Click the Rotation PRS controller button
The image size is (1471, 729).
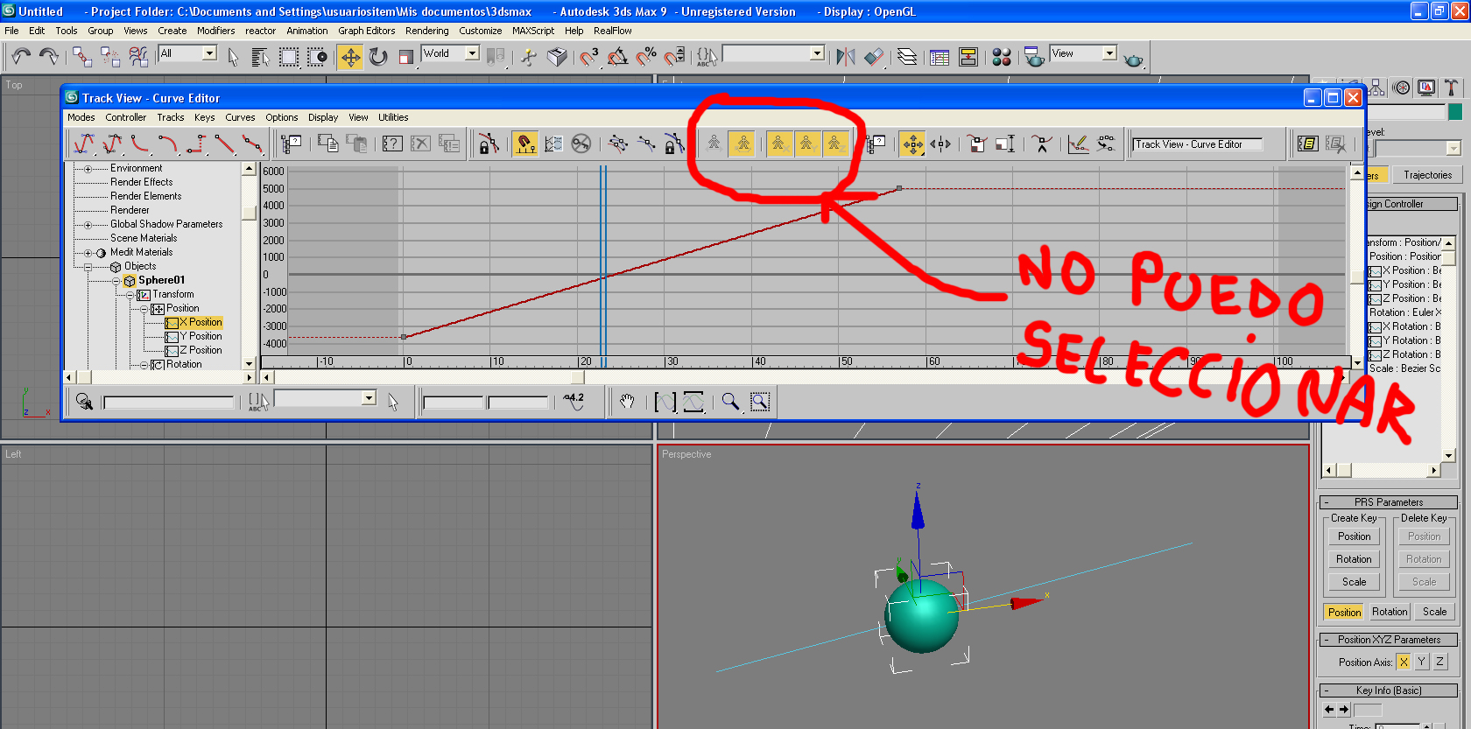[1390, 612]
